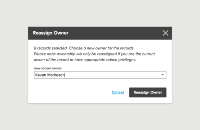Click the '8 records selected' message line
This screenshot has width=200, height=130.
click(x=84, y=48)
